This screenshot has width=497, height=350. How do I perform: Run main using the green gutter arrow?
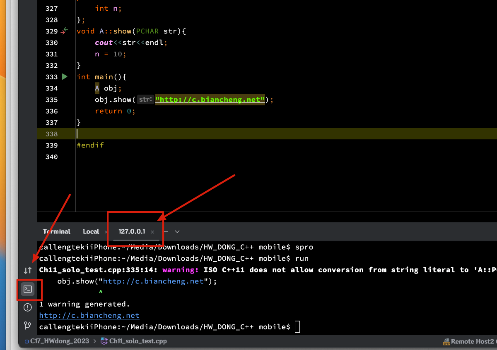(x=64, y=76)
